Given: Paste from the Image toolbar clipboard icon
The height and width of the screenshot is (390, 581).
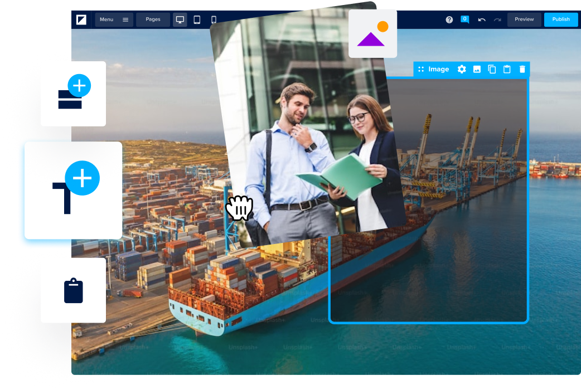Looking at the screenshot, I should pyautogui.click(x=507, y=69).
